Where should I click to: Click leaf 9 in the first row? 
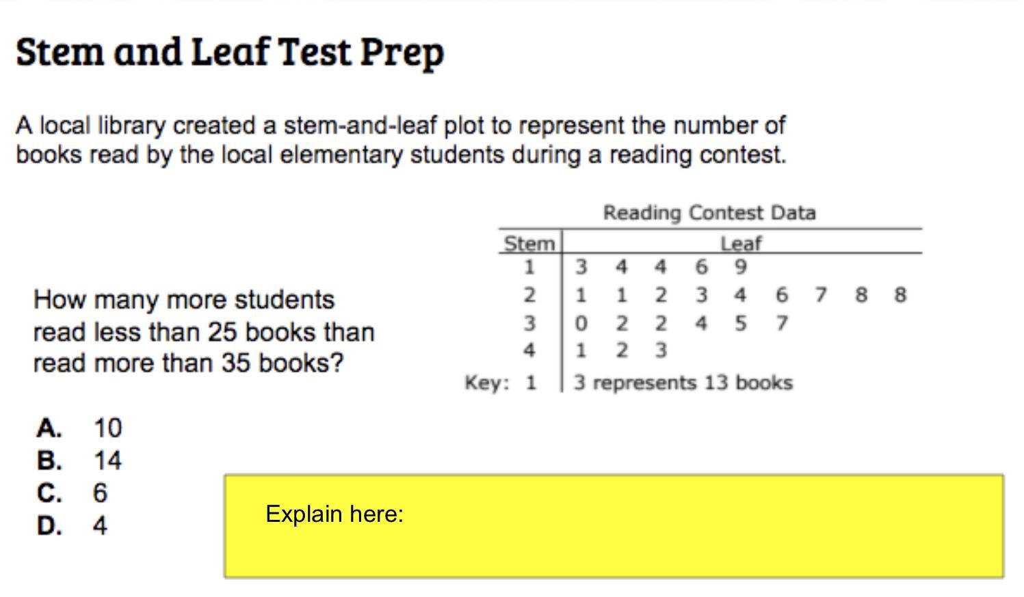click(741, 266)
